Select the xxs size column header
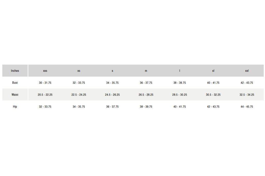The image size is (265, 176). coord(45,71)
